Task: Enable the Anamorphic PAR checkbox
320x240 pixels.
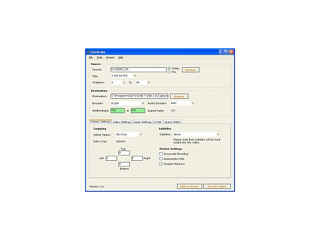Action: pos(161,159)
